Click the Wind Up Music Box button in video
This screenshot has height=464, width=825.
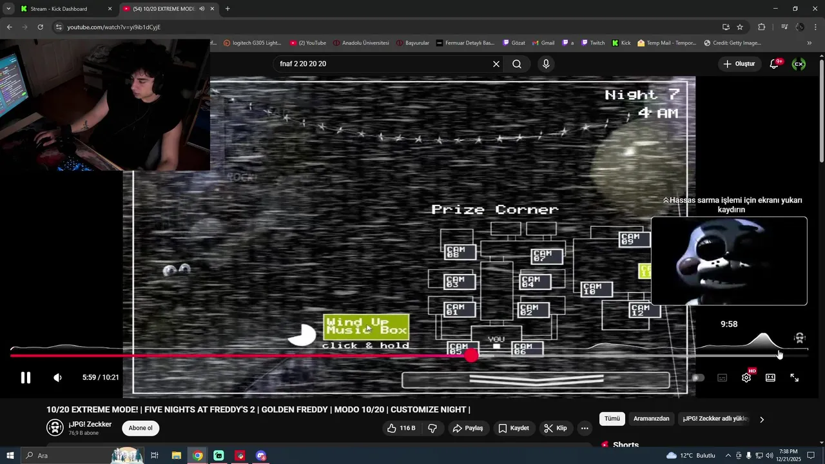366,327
